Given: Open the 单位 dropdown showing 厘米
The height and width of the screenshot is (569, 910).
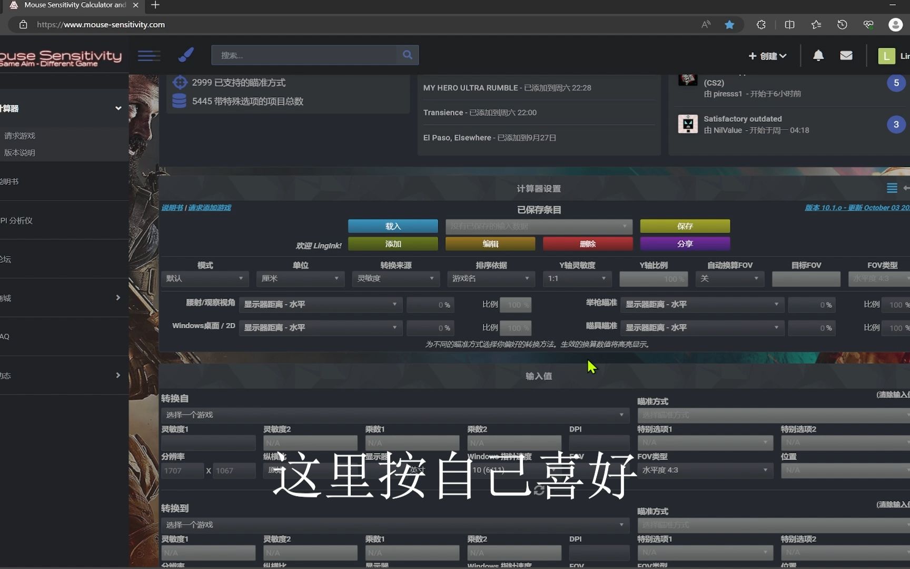Looking at the screenshot, I should pos(300,279).
